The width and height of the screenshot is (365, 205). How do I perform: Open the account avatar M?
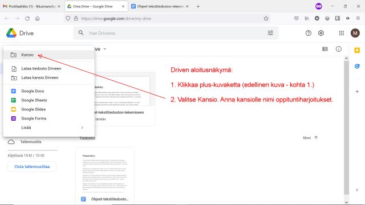[355, 33]
